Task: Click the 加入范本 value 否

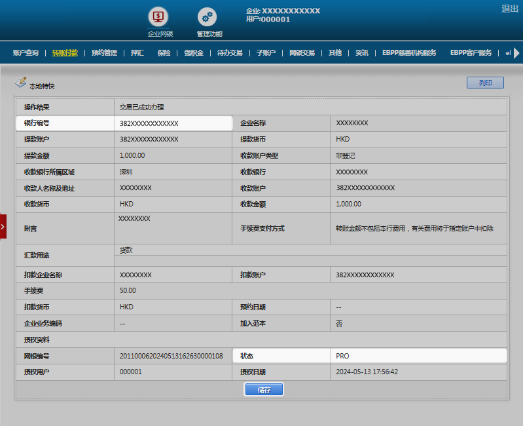Action: (x=339, y=323)
